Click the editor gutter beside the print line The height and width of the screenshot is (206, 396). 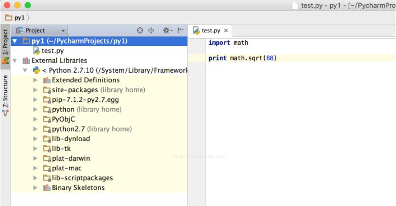point(197,58)
